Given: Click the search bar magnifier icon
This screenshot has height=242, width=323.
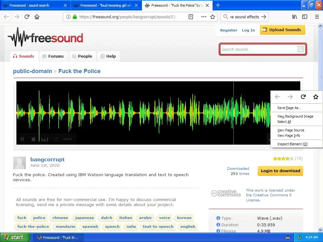Looking at the screenshot, I should 226,17.
